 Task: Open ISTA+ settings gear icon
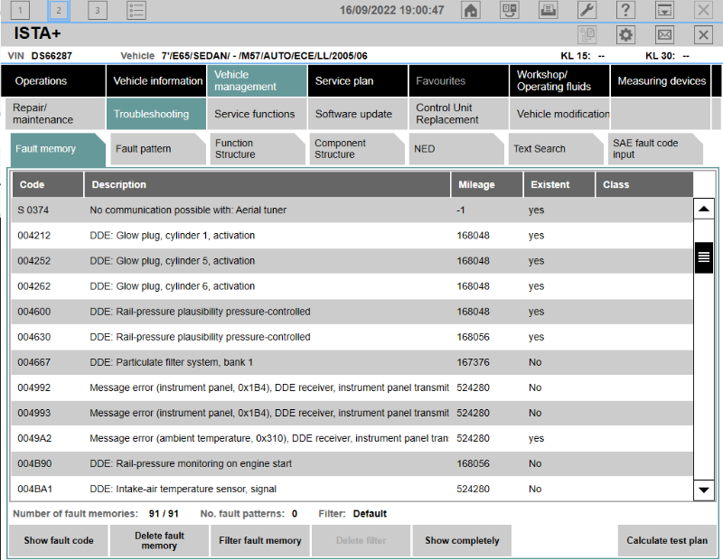point(625,34)
